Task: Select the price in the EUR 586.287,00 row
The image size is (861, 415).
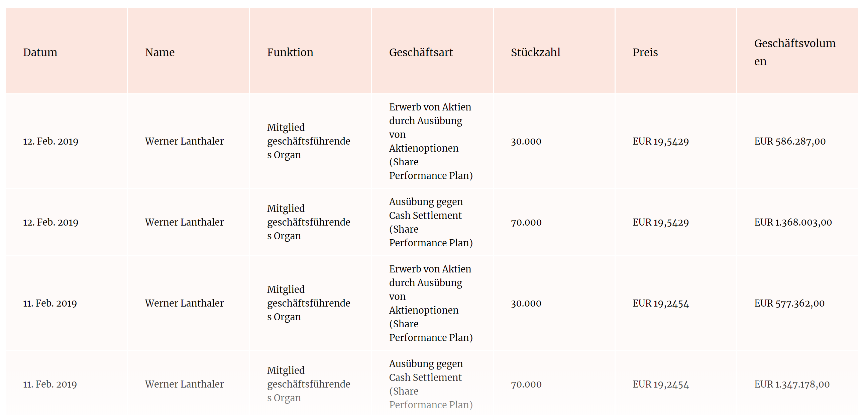Action: pos(660,141)
